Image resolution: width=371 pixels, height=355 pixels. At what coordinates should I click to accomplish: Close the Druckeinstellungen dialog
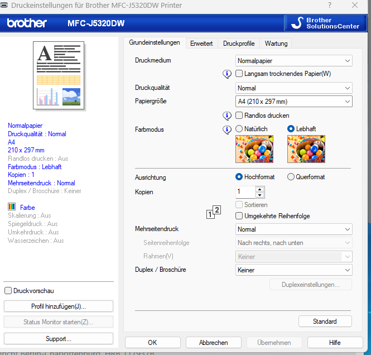tap(355, 5)
